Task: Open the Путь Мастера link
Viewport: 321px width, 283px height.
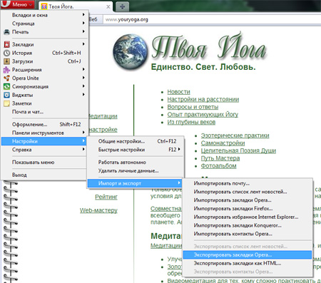Action: 220,158
